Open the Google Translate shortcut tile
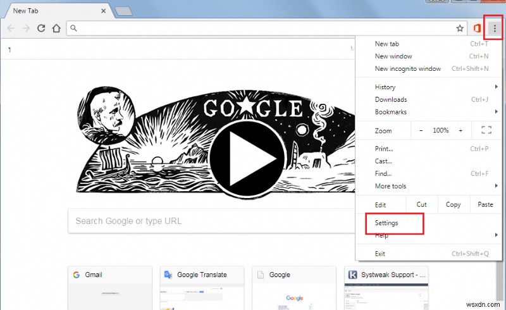Image resolution: width=506 pixels, height=310 pixels. point(202,288)
